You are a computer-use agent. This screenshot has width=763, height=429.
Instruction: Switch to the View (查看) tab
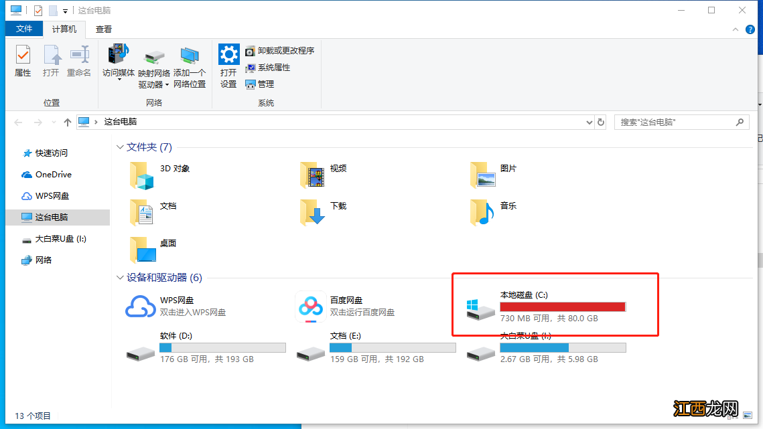pos(104,29)
